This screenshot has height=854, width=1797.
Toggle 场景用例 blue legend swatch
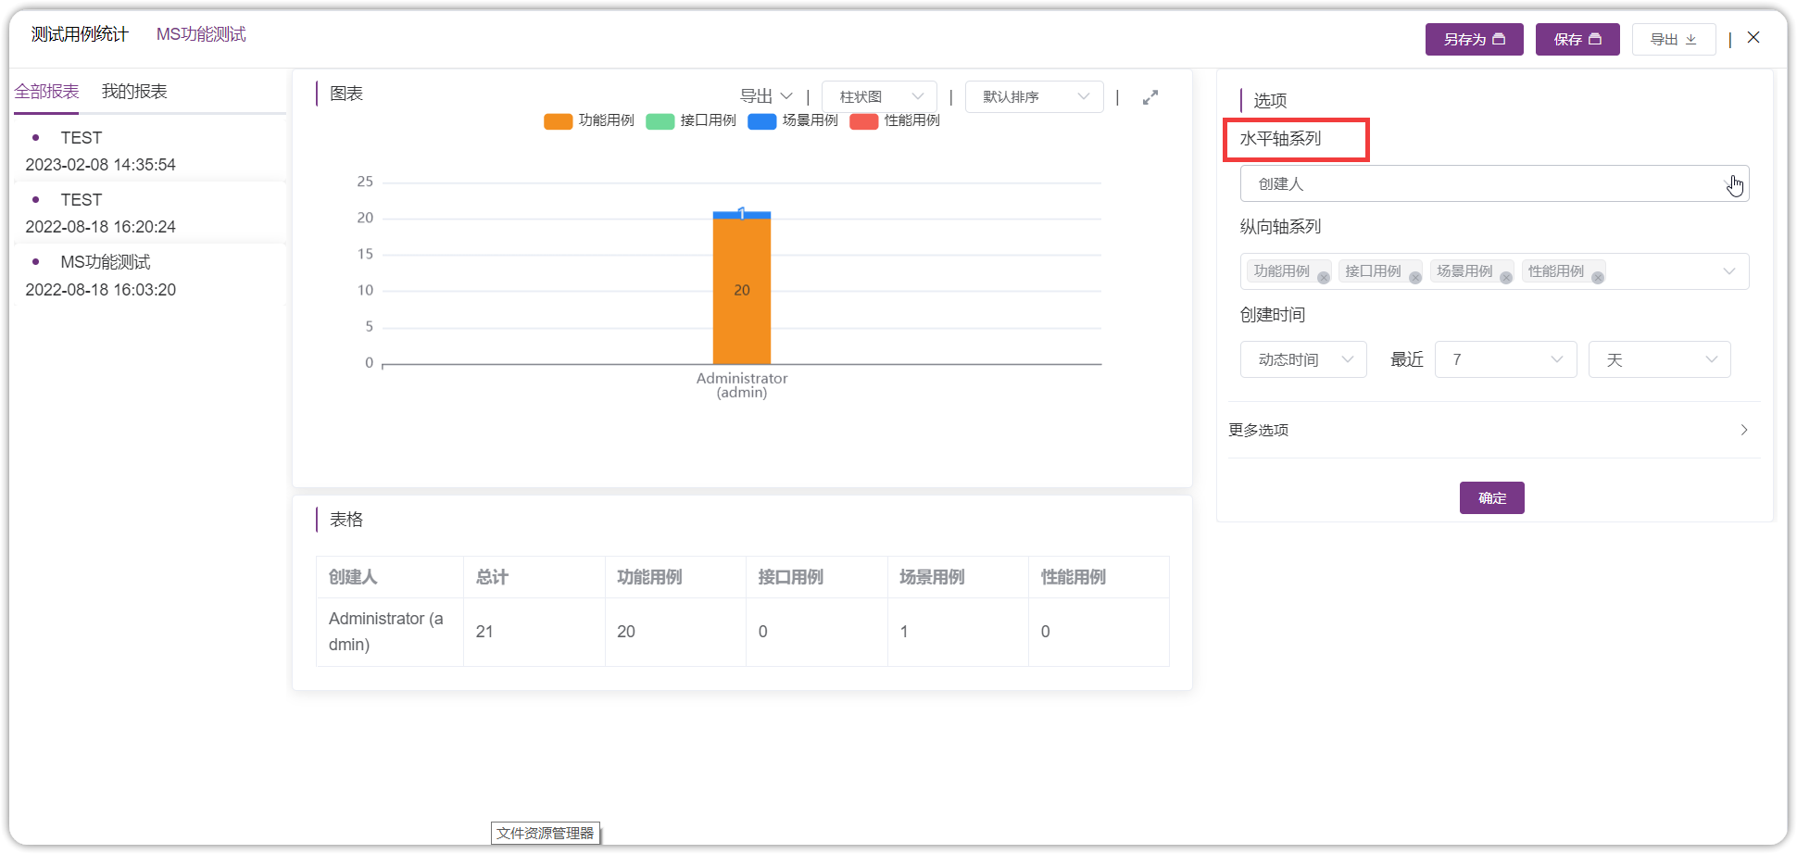click(761, 121)
